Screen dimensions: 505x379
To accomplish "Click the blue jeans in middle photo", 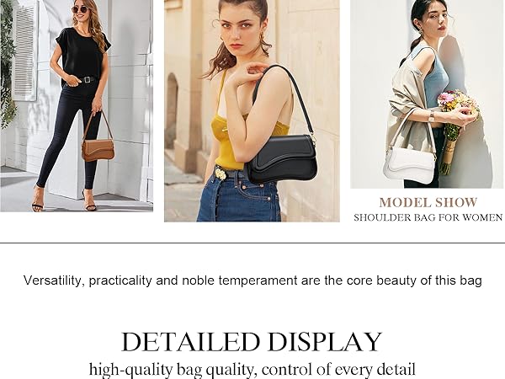I will coord(238,195).
